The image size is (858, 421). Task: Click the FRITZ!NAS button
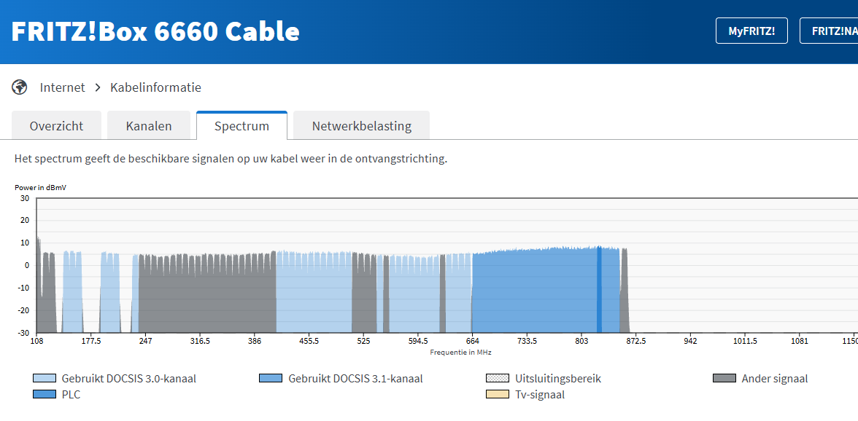pyautogui.click(x=832, y=31)
